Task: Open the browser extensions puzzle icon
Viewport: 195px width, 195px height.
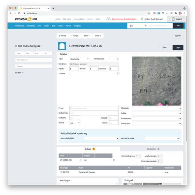Action: [x=176, y=13]
